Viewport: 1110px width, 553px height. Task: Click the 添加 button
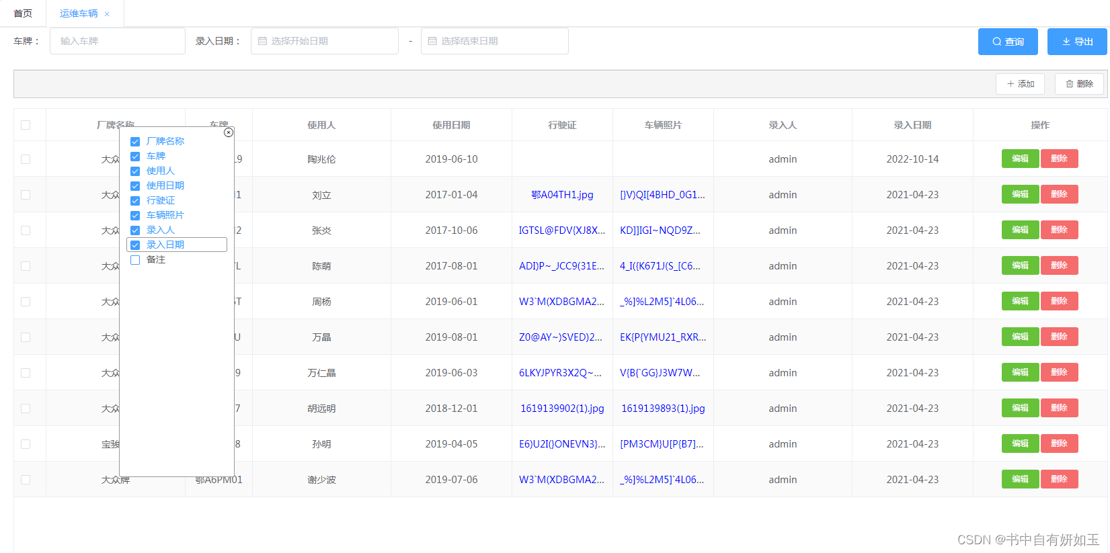coord(1020,84)
